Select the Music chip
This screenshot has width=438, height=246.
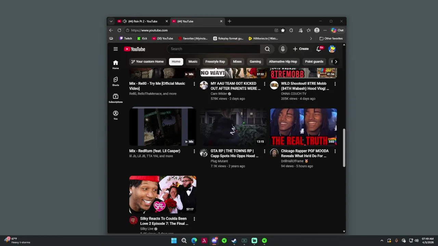point(193,61)
